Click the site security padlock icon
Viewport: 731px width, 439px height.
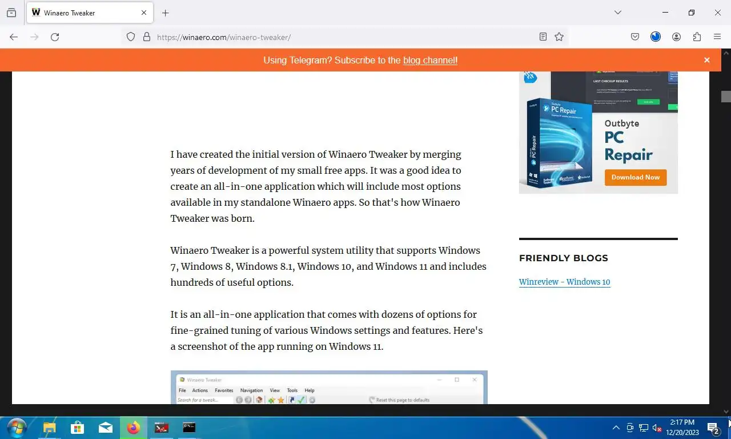coord(147,37)
